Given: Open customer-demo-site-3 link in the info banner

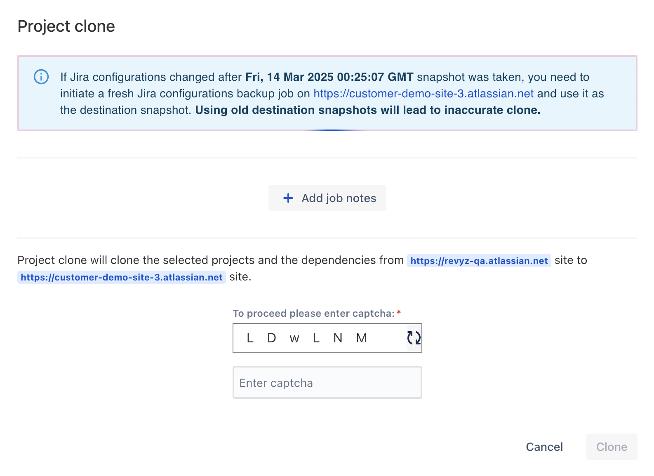Looking at the screenshot, I should pos(423,94).
